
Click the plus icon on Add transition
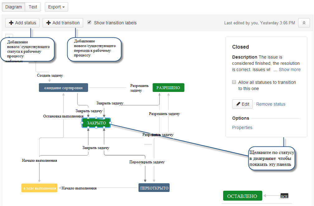click(x=49, y=23)
